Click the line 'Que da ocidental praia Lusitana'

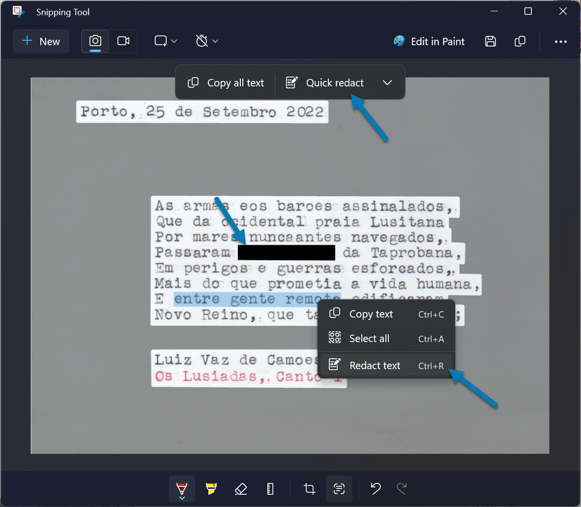point(300,222)
